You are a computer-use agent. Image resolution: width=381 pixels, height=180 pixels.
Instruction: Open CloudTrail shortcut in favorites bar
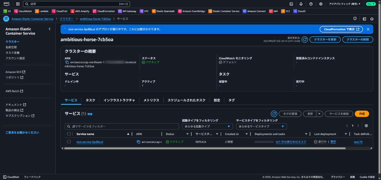click(x=60, y=11)
